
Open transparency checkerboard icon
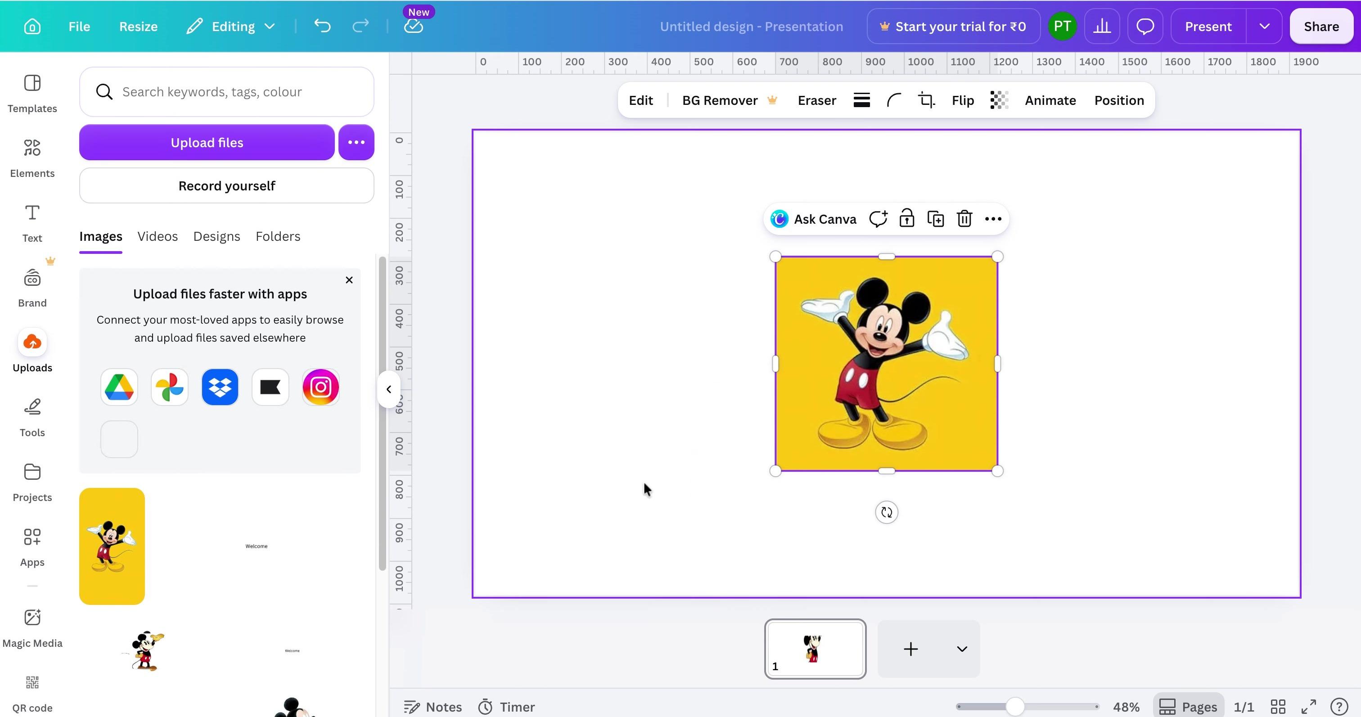click(999, 100)
